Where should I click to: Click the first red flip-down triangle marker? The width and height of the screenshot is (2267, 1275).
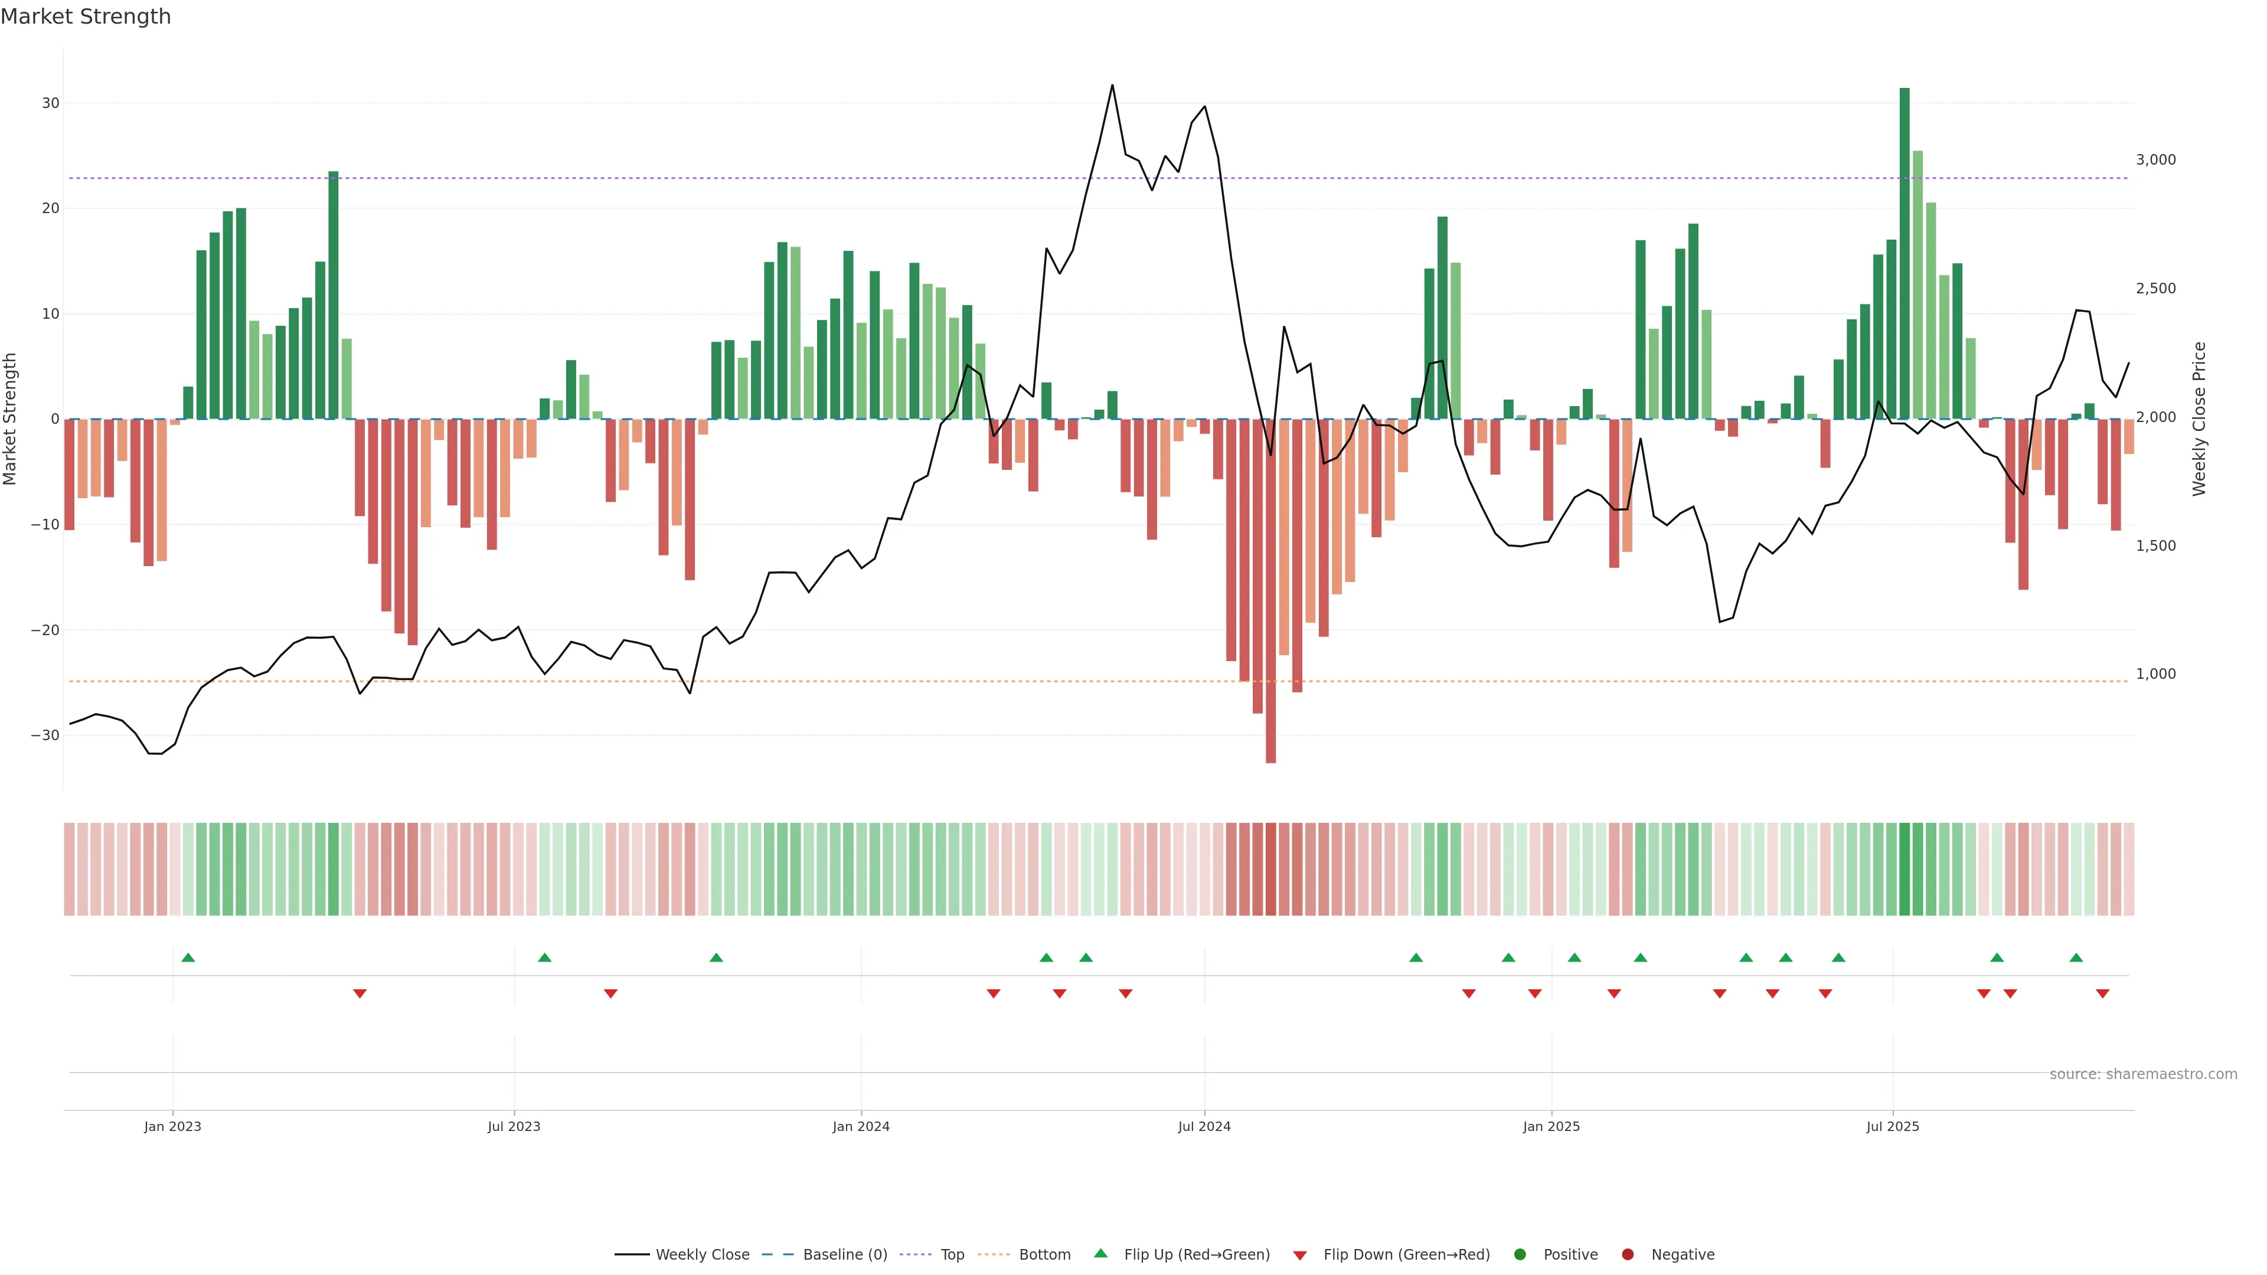359,993
